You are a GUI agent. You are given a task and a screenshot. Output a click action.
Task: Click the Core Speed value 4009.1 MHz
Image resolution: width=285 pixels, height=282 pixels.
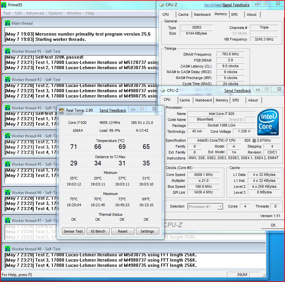coord(203,175)
